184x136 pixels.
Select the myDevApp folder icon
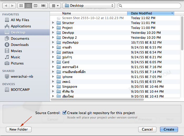[59, 43]
